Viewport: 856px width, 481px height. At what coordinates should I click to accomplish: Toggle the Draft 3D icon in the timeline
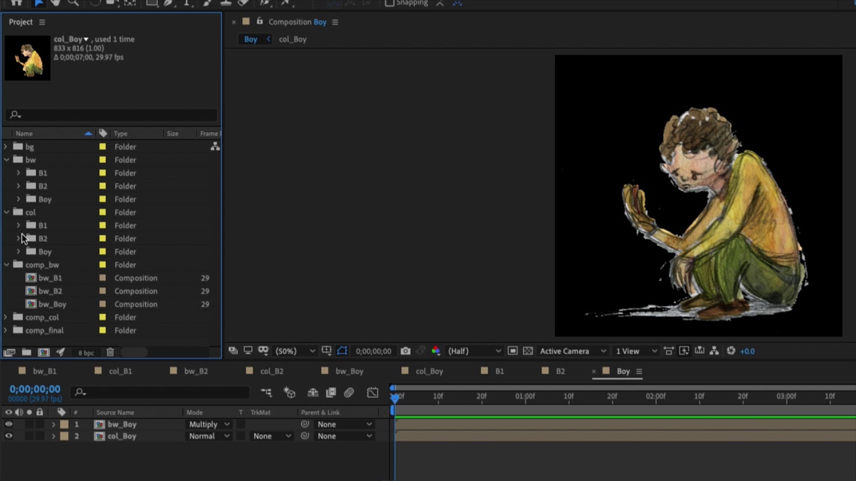coord(290,393)
